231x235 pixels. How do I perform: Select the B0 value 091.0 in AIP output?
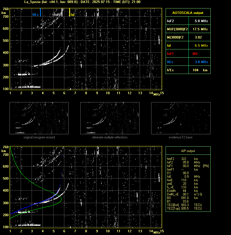(185, 198)
